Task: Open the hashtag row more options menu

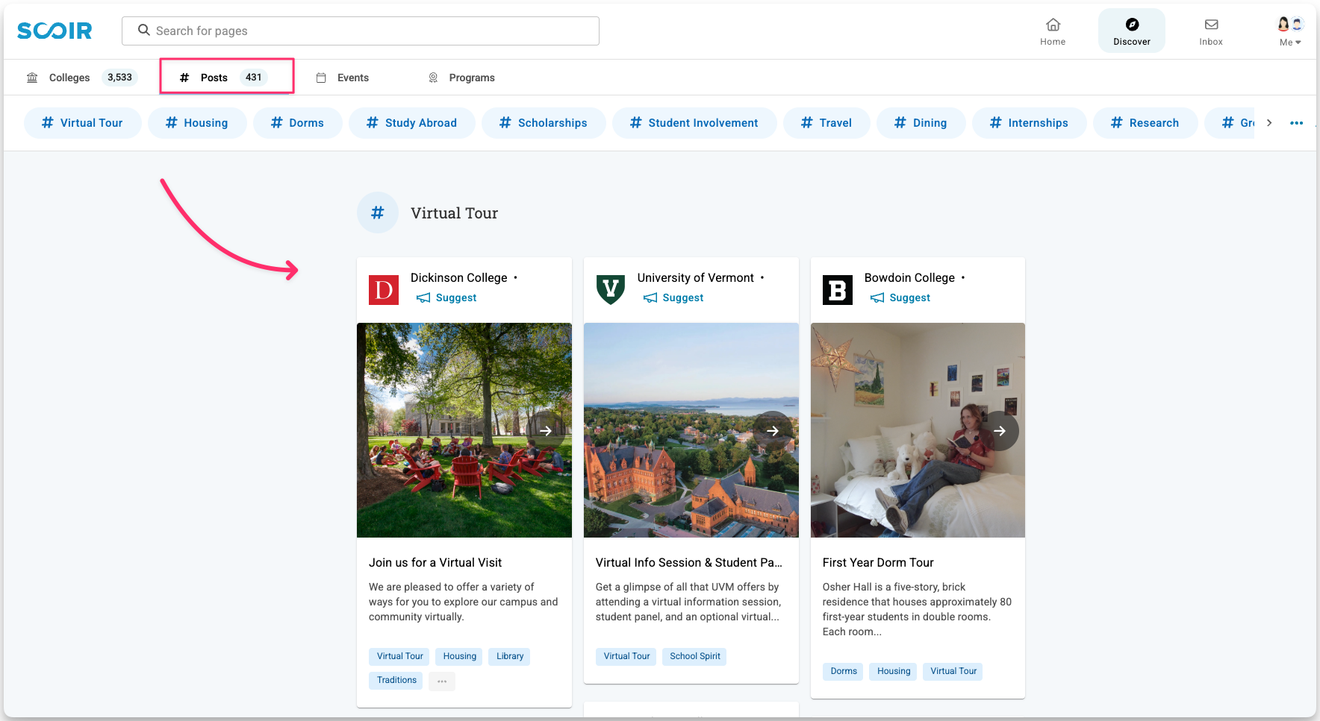Action: [x=1296, y=123]
